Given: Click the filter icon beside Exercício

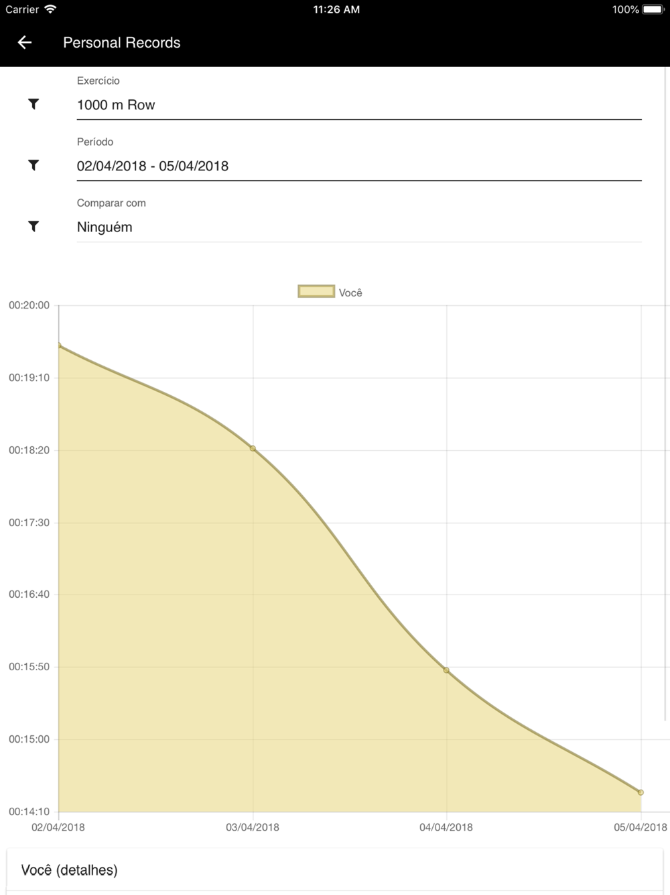Looking at the screenshot, I should [x=33, y=104].
